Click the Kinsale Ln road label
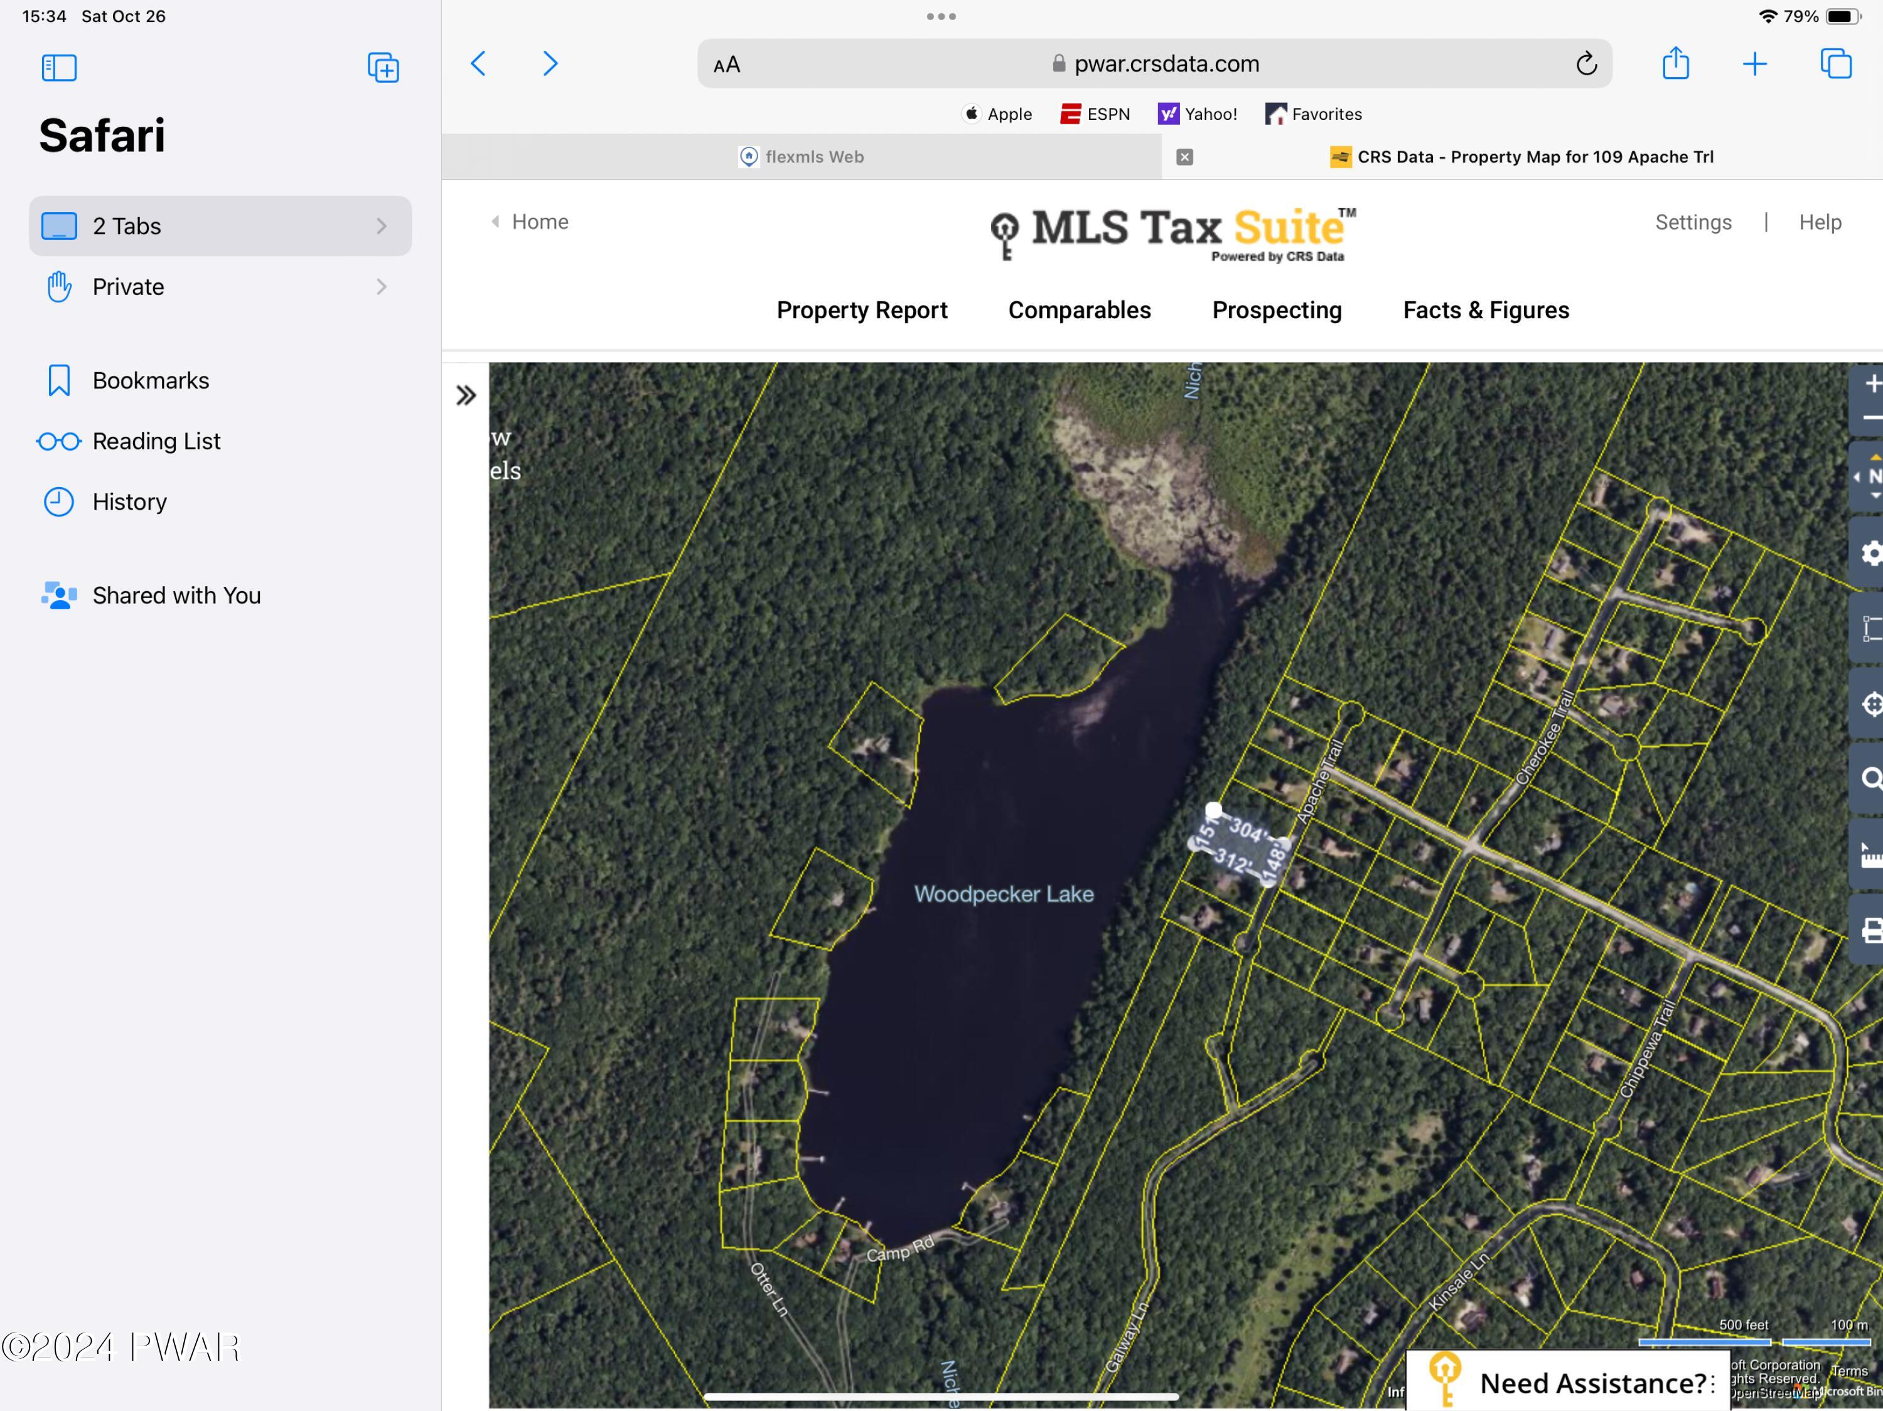The image size is (1883, 1411). tap(1459, 1282)
